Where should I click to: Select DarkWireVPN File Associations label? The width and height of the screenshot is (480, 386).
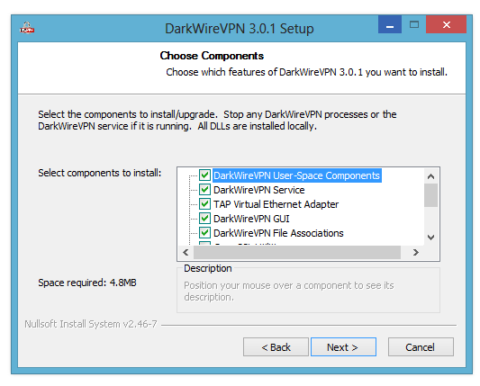pyautogui.click(x=278, y=233)
